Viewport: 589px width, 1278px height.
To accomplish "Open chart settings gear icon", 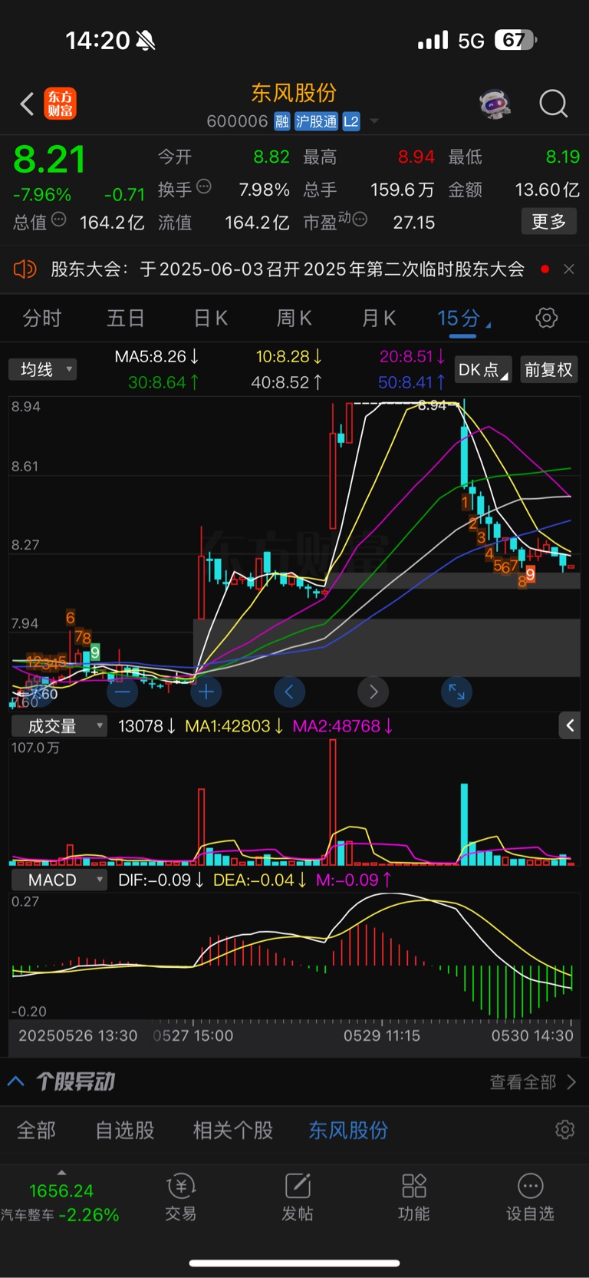I will pyautogui.click(x=547, y=318).
